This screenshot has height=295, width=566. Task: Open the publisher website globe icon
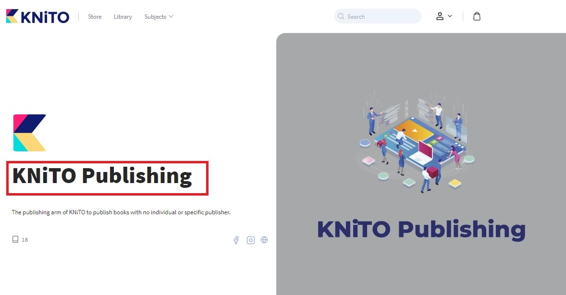click(x=264, y=240)
